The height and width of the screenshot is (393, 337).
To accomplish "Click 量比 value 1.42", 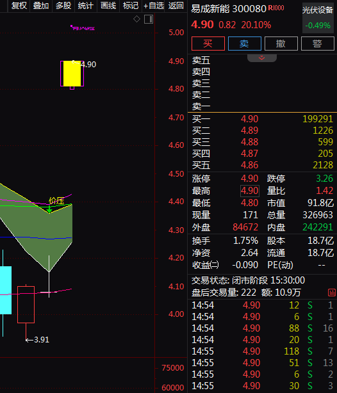I will point(324,191).
